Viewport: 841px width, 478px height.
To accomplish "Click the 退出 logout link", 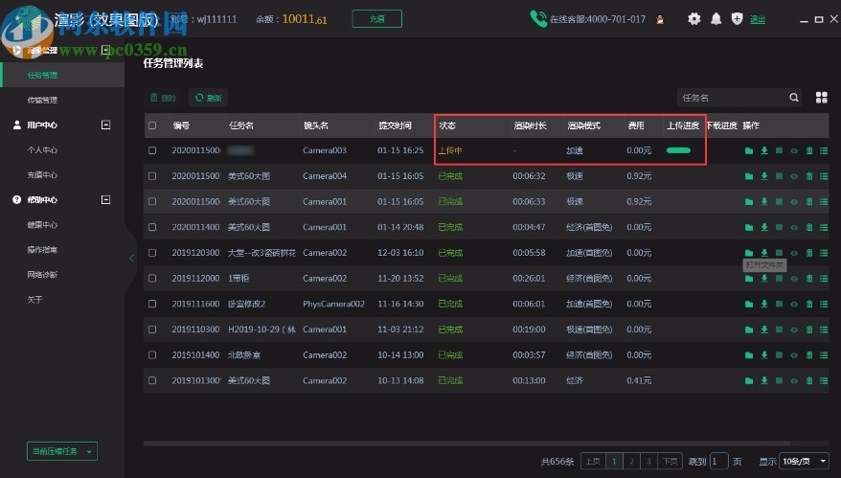I will [758, 20].
